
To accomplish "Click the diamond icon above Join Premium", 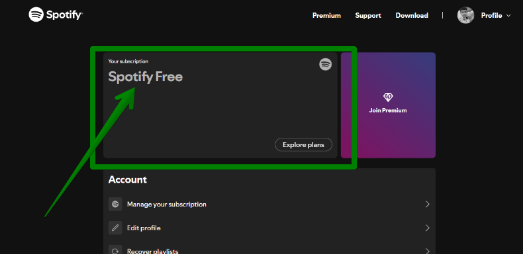I will [x=388, y=98].
